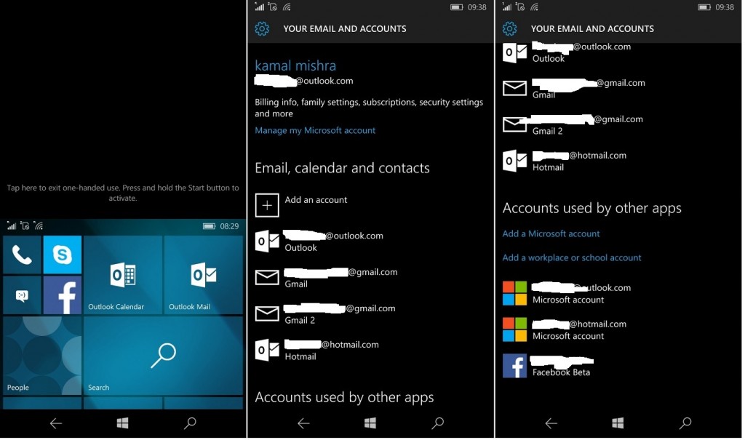Open Gmail envelope icon on right screen
Screen dimensions: 745x440
[x=514, y=89]
